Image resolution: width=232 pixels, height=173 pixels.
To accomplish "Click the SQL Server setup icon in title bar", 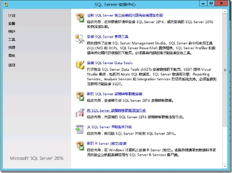I will coord(6,5).
